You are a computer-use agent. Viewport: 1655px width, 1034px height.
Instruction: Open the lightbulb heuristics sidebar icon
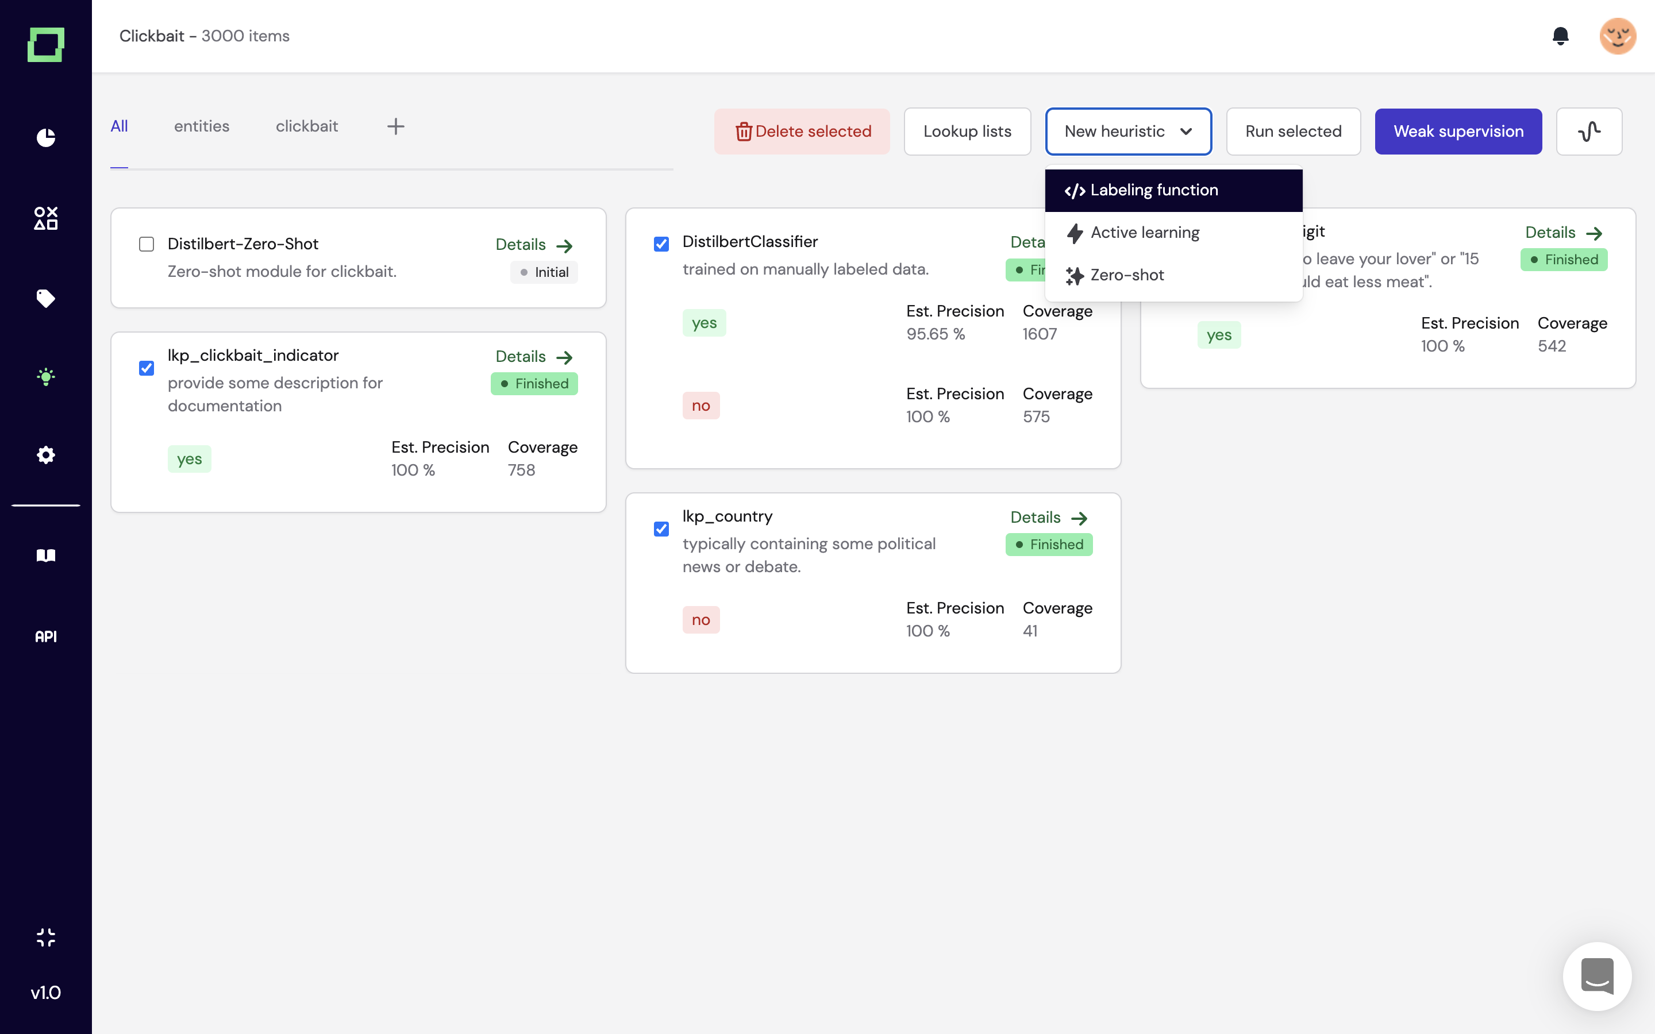(46, 377)
